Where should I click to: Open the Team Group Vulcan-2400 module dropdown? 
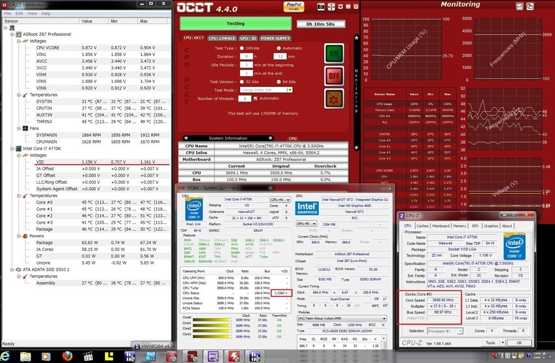click(341, 318)
